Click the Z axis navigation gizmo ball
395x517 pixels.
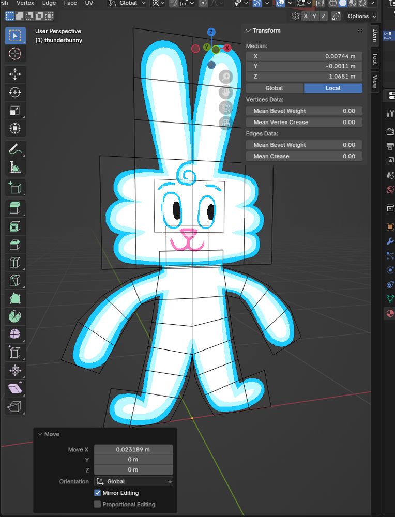tap(211, 32)
